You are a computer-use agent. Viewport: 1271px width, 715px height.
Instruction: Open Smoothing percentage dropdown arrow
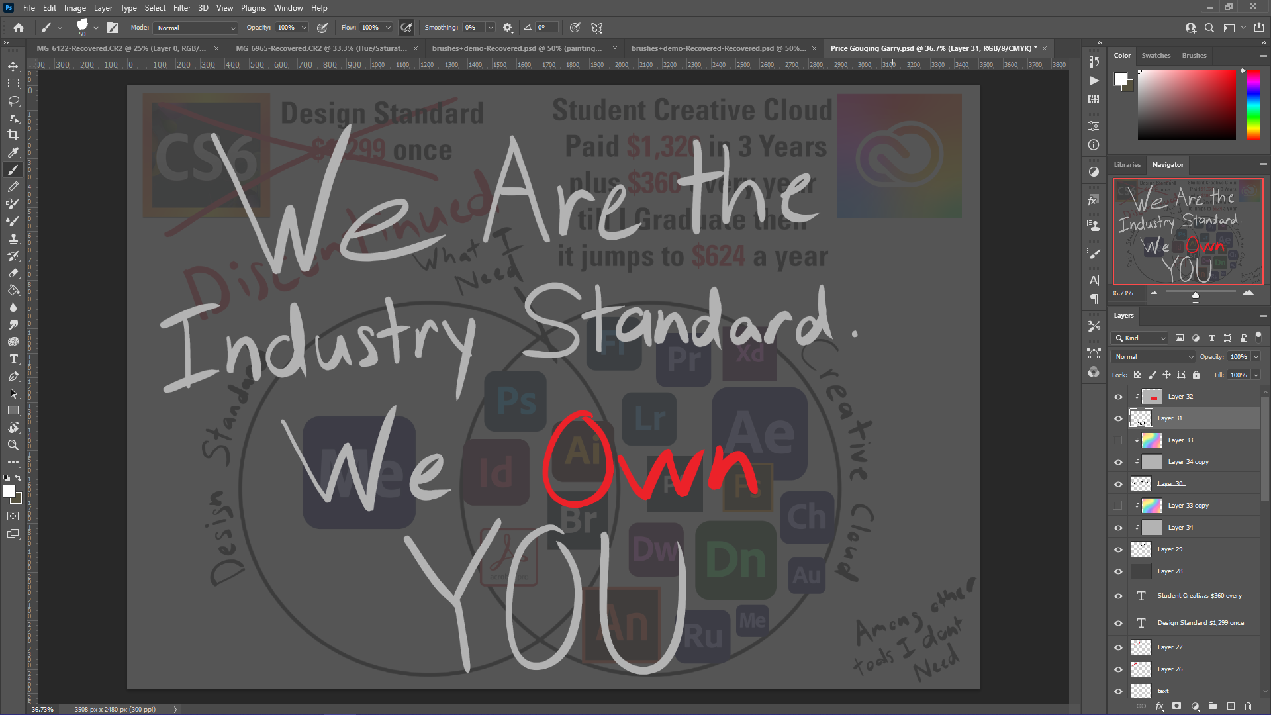click(x=491, y=28)
